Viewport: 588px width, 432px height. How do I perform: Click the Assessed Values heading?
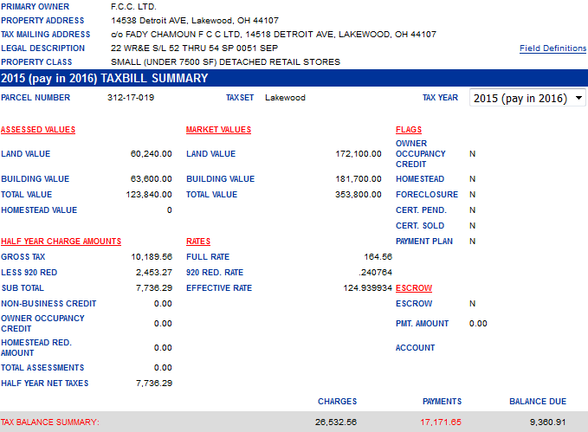click(x=38, y=130)
